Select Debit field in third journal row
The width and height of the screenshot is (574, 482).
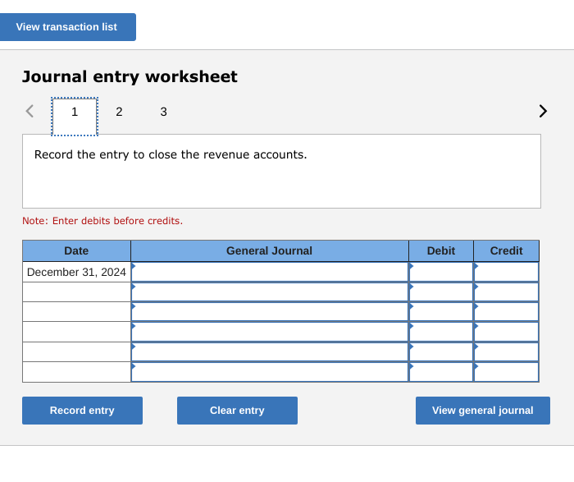tap(441, 312)
